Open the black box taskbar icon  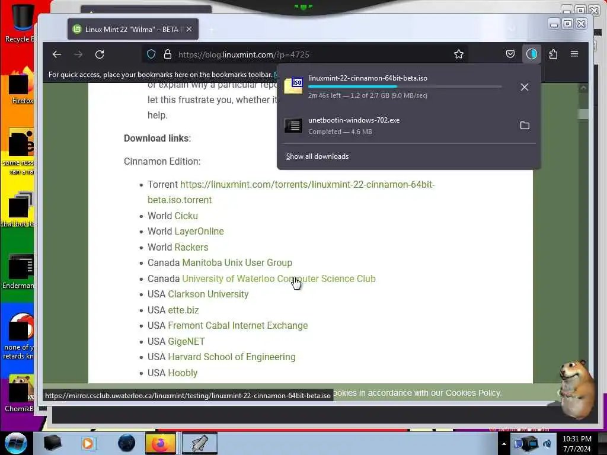point(52,443)
